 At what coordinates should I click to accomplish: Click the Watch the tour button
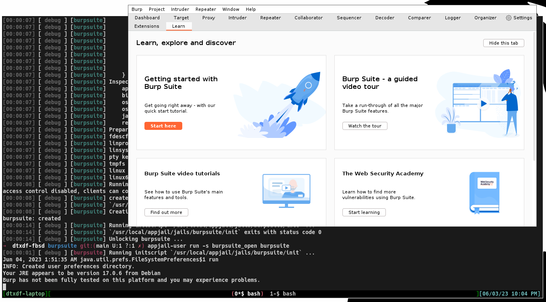[365, 126]
